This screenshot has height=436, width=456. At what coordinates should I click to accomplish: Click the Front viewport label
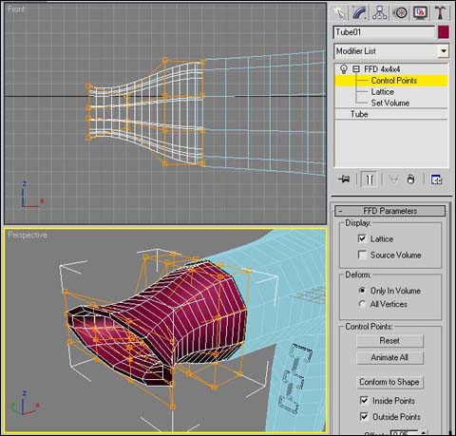click(16, 9)
